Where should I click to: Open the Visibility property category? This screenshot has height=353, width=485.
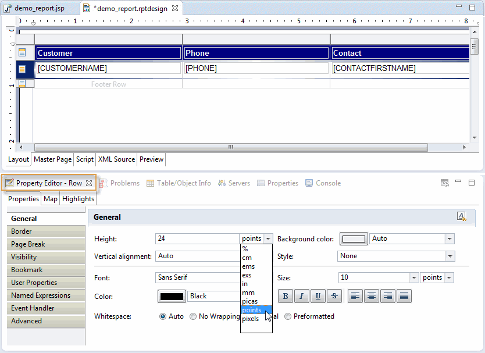click(x=46, y=257)
